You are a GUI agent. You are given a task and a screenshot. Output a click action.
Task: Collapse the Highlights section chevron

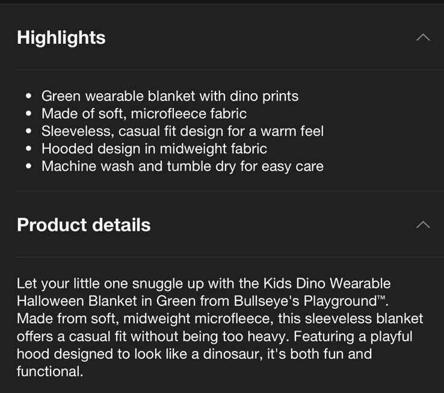pyautogui.click(x=423, y=37)
